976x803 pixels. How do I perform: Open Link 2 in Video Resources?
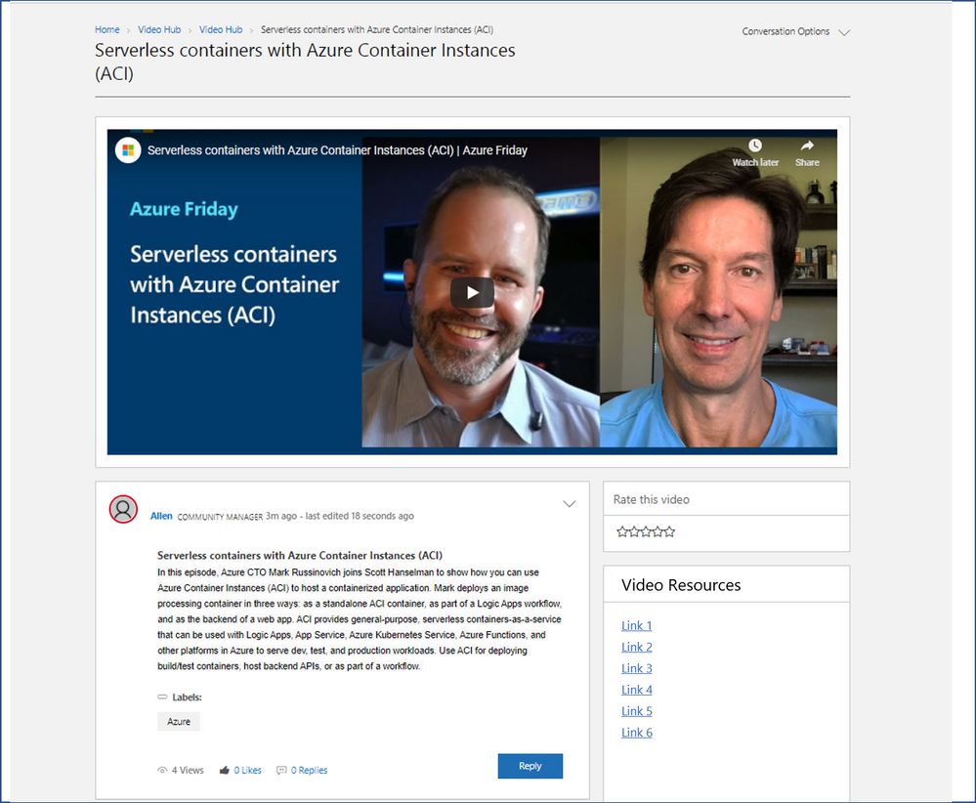[637, 647]
